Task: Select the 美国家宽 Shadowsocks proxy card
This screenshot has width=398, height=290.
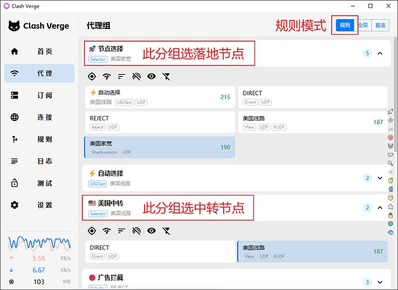Action: point(160,147)
